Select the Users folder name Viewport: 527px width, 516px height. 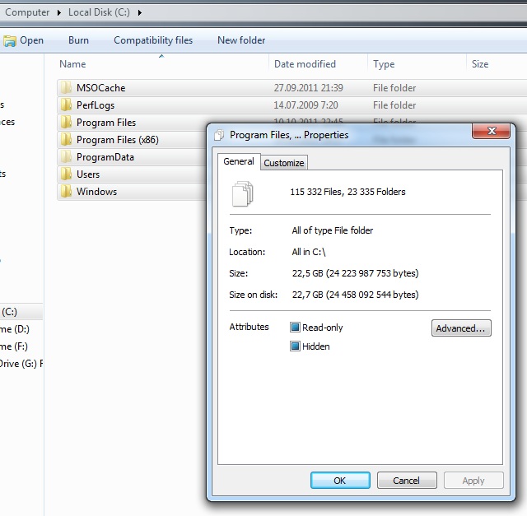tap(88, 174)
